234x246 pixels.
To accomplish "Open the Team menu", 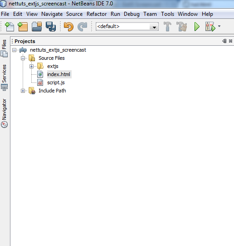I will pos(150,14).
